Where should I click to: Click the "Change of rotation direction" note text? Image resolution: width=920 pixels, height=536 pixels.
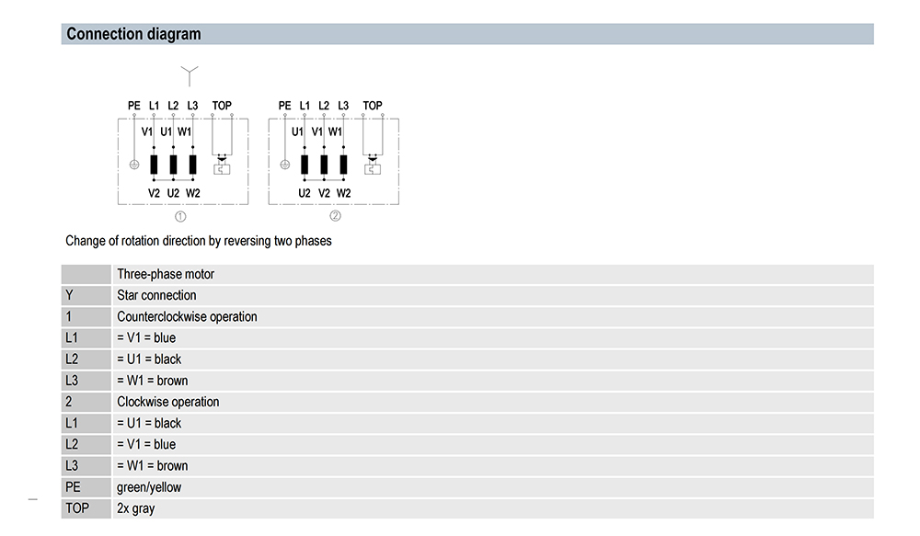(x=199, y=241)
